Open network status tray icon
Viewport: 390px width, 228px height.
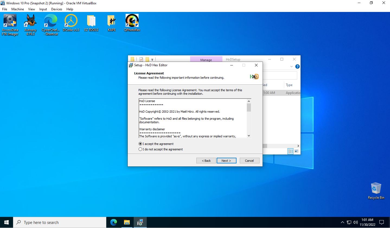coord(349,222)
